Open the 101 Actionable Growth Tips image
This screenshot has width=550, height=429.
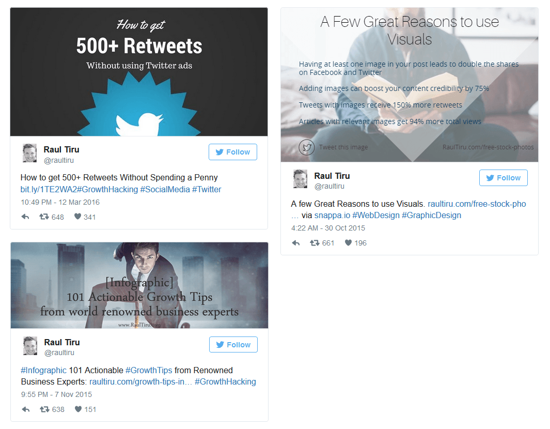[139, 285]
